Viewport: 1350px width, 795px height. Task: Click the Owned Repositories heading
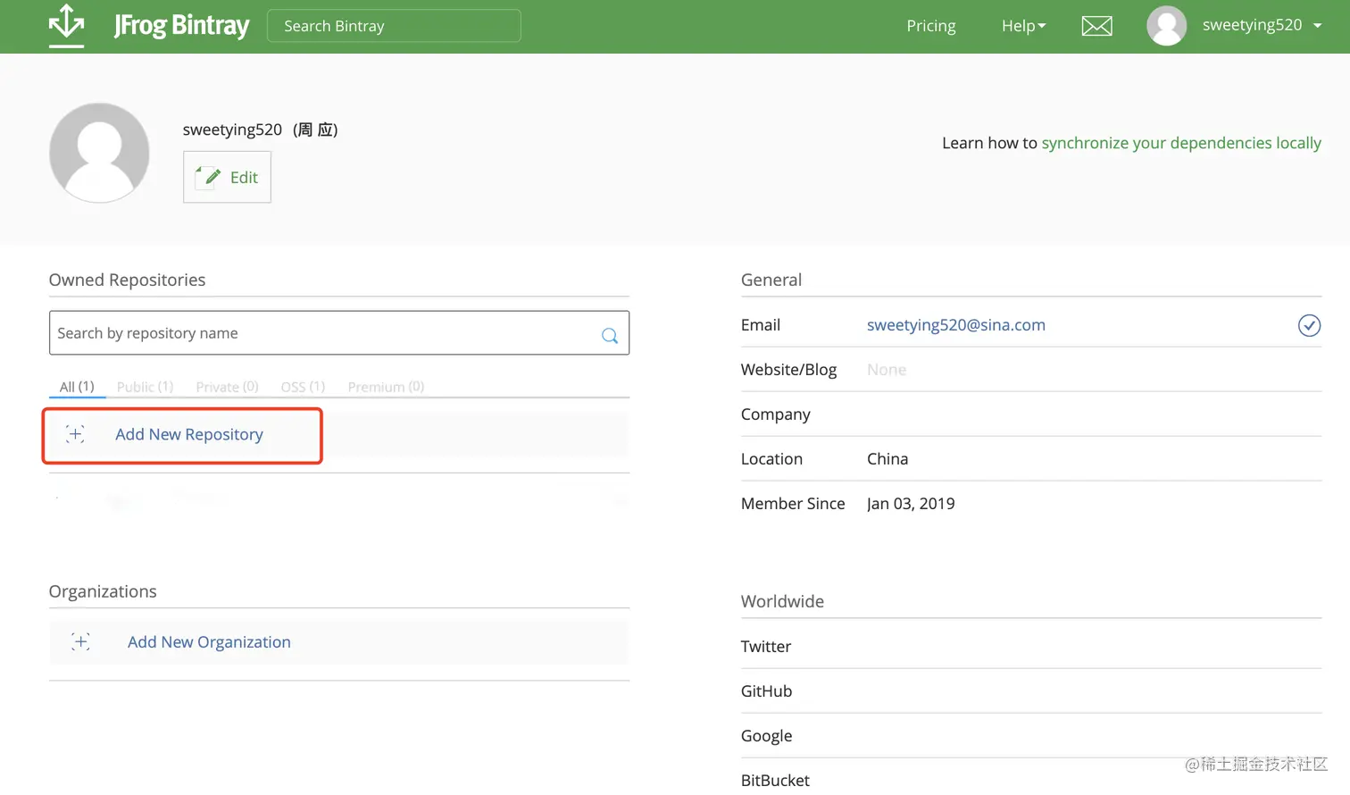(x=127, y=280)
